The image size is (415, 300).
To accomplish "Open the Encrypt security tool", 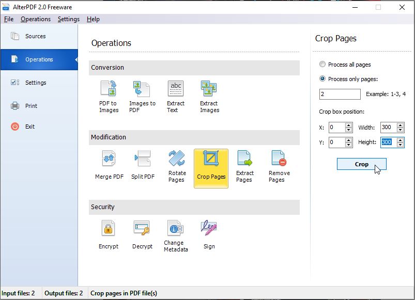I will point(108,235).
